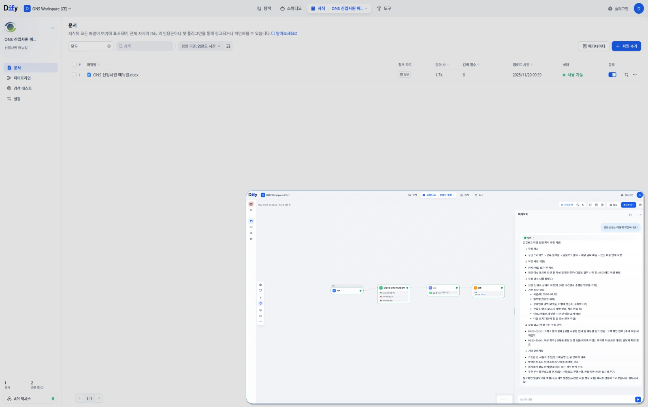The height and width of the screenshot is (407, 648).
Task: Click the 메타데이터 button
Action: pos(594,46)
